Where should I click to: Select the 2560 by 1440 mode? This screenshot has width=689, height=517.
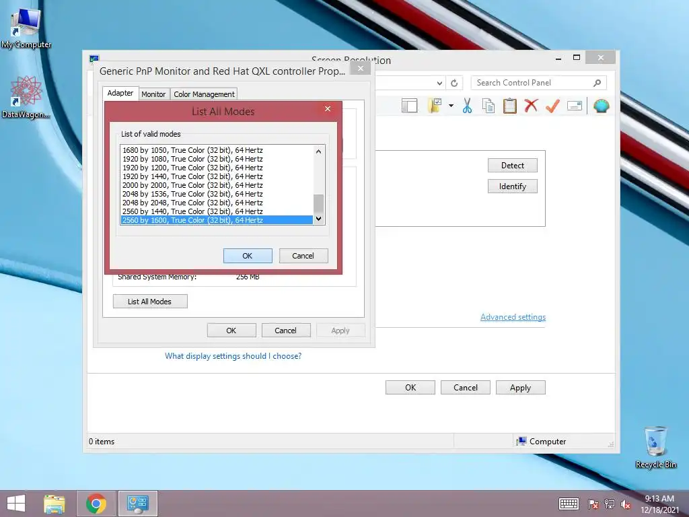click(x=217, y=211)
